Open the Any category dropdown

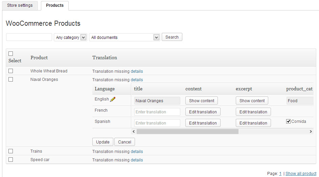[x=70, y=38]
